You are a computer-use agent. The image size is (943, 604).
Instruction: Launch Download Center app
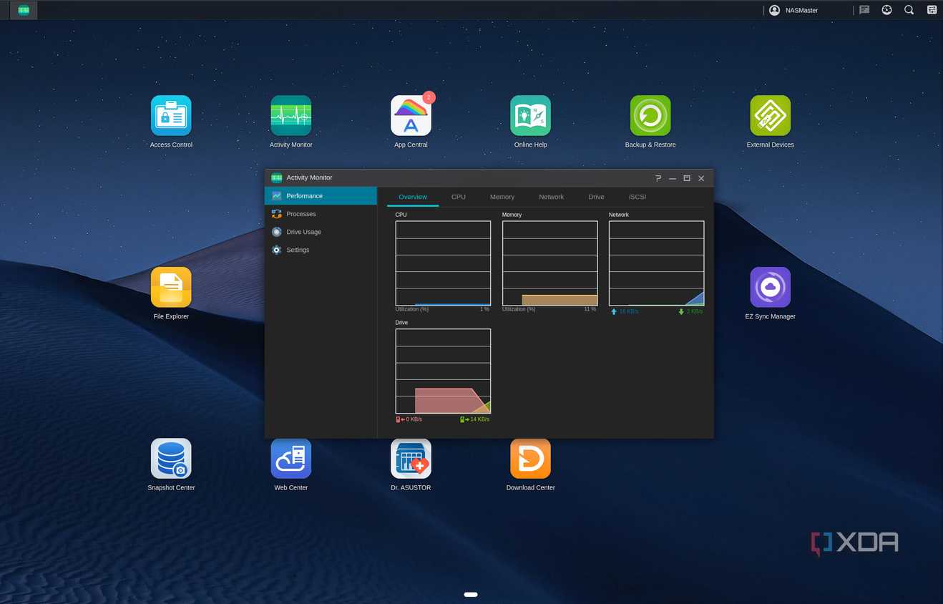[x=530, y=459]
